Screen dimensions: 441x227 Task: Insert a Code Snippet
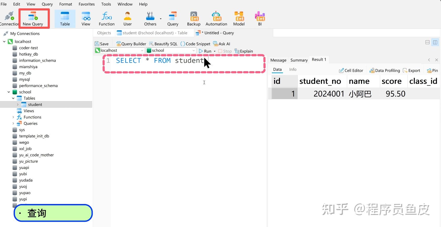click(195, 44)
